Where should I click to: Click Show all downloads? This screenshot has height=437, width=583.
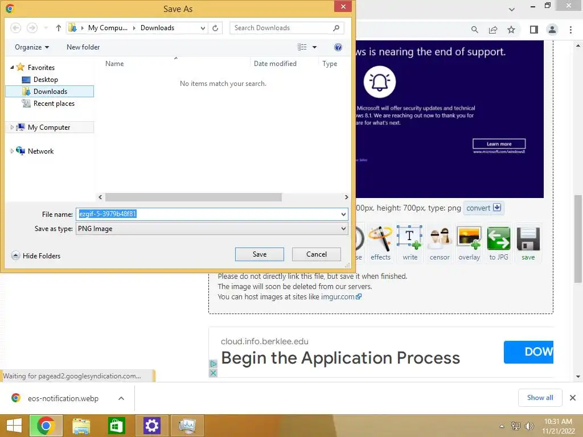click(540, 398)
